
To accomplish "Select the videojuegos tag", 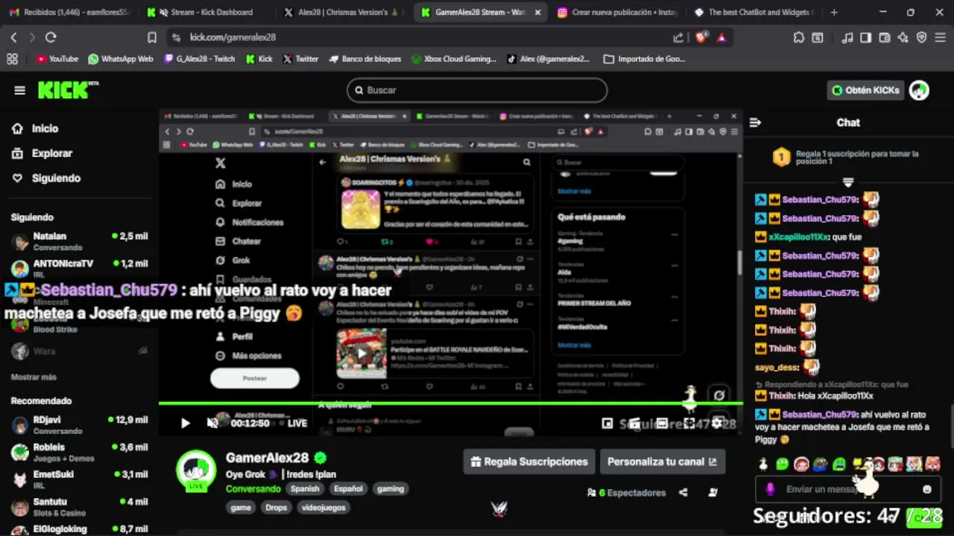I will (323, 508).
